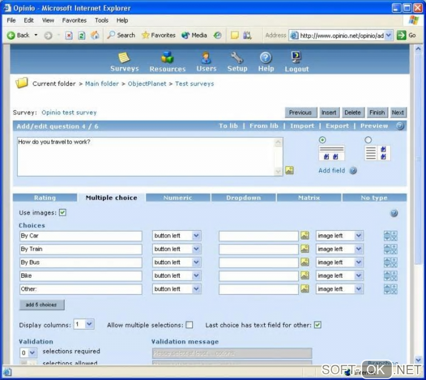Open the browser Media toolbar button
This screenshot has height=380, width=426.
(194, 35)
